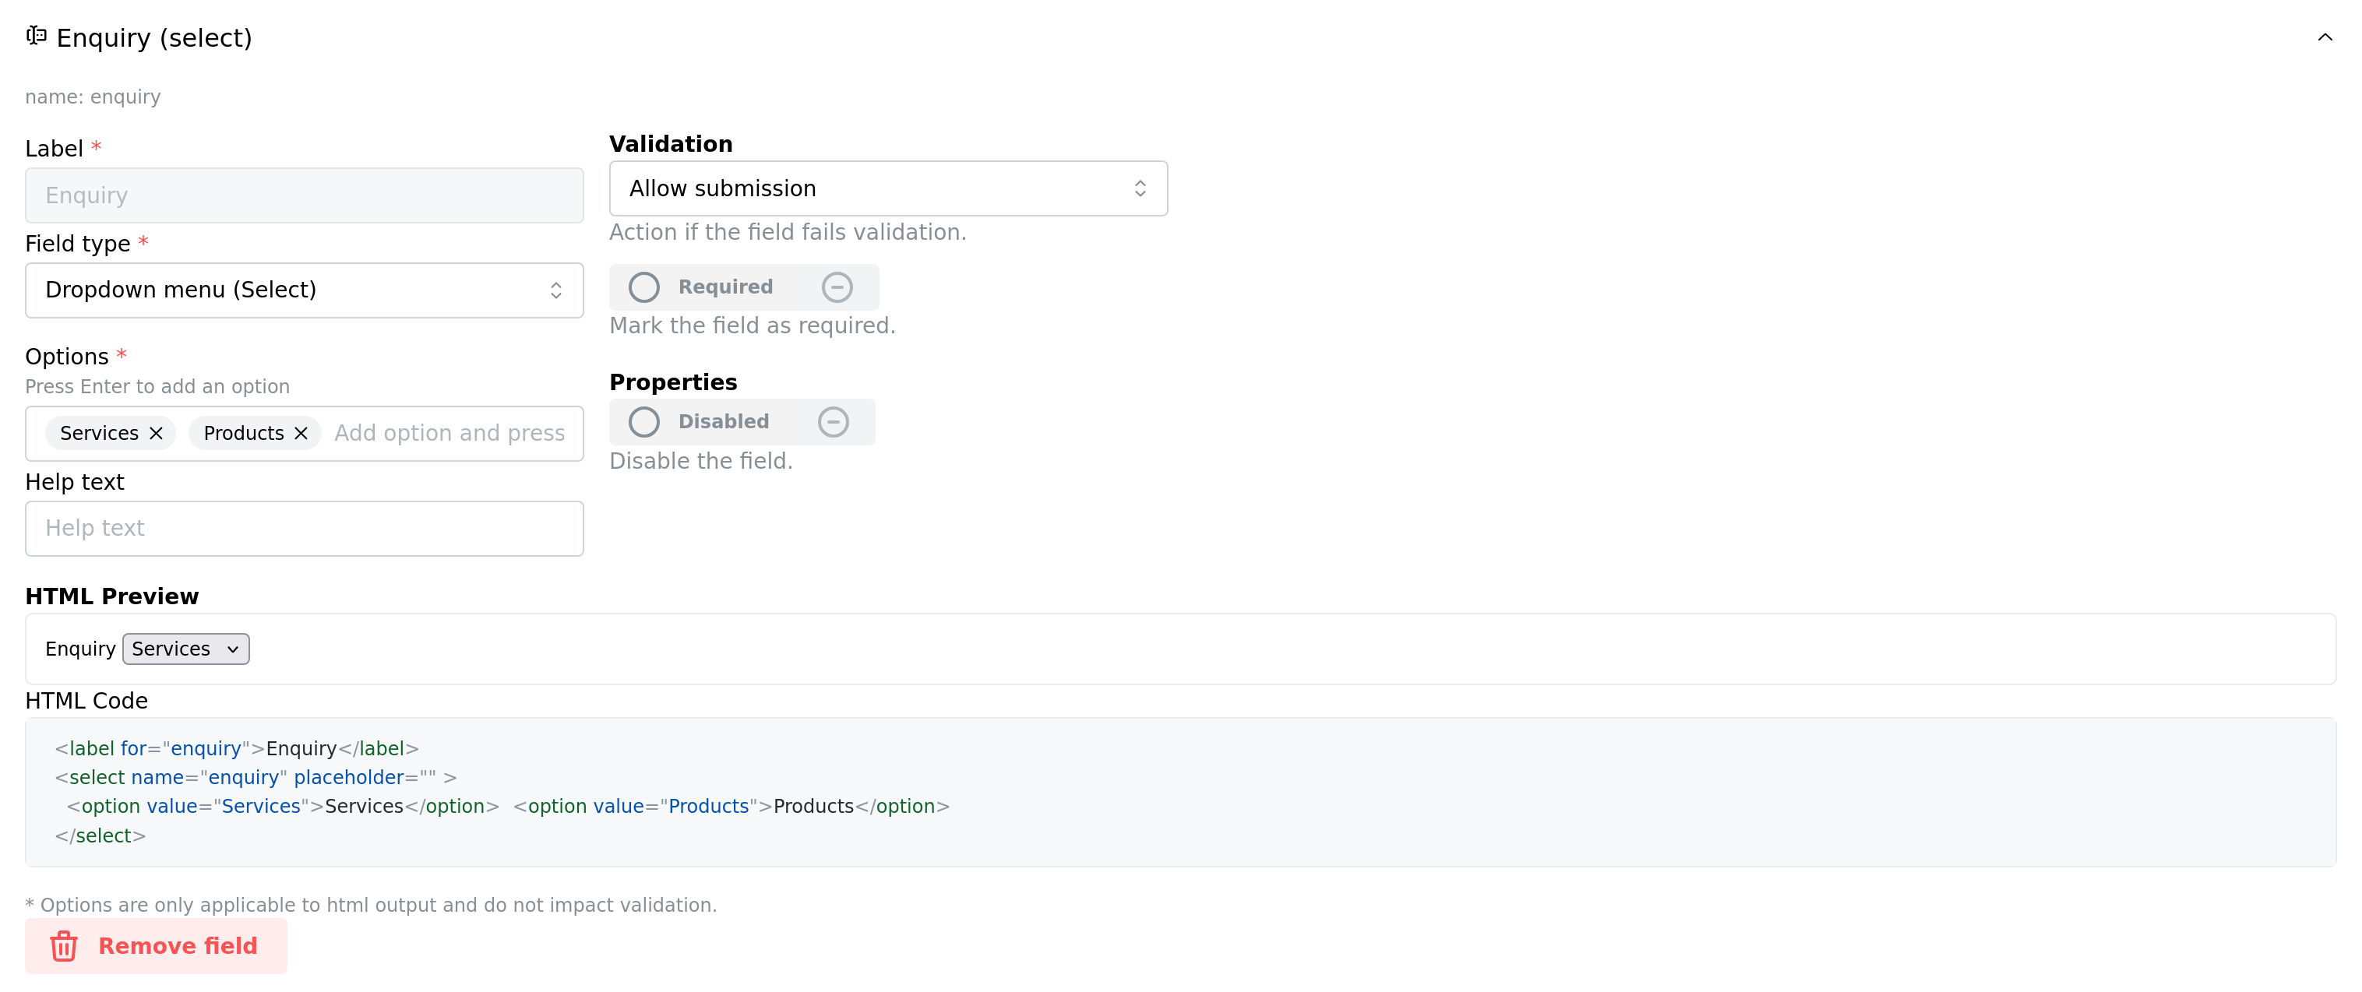The width and height of the screenshot is (2362, 992).
Task: Click the Enquiry field type icon in header
Action: click(x=37, y=36)
